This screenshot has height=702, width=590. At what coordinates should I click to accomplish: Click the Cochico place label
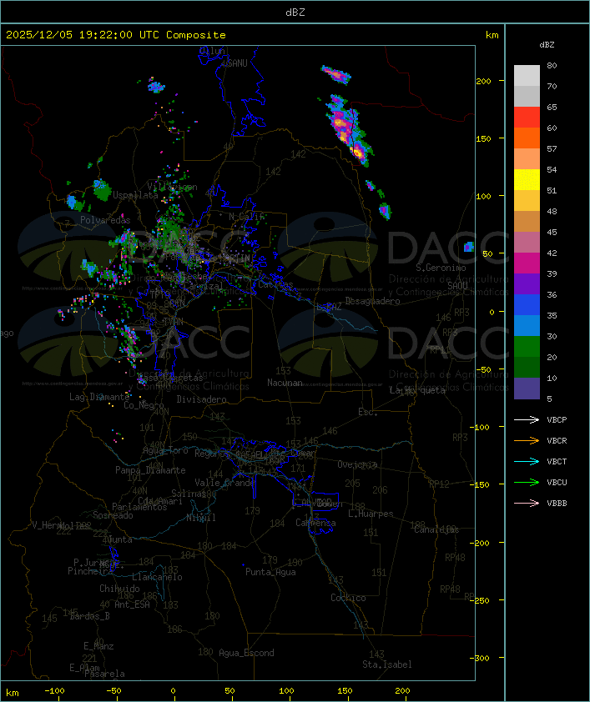pos(348,598)
